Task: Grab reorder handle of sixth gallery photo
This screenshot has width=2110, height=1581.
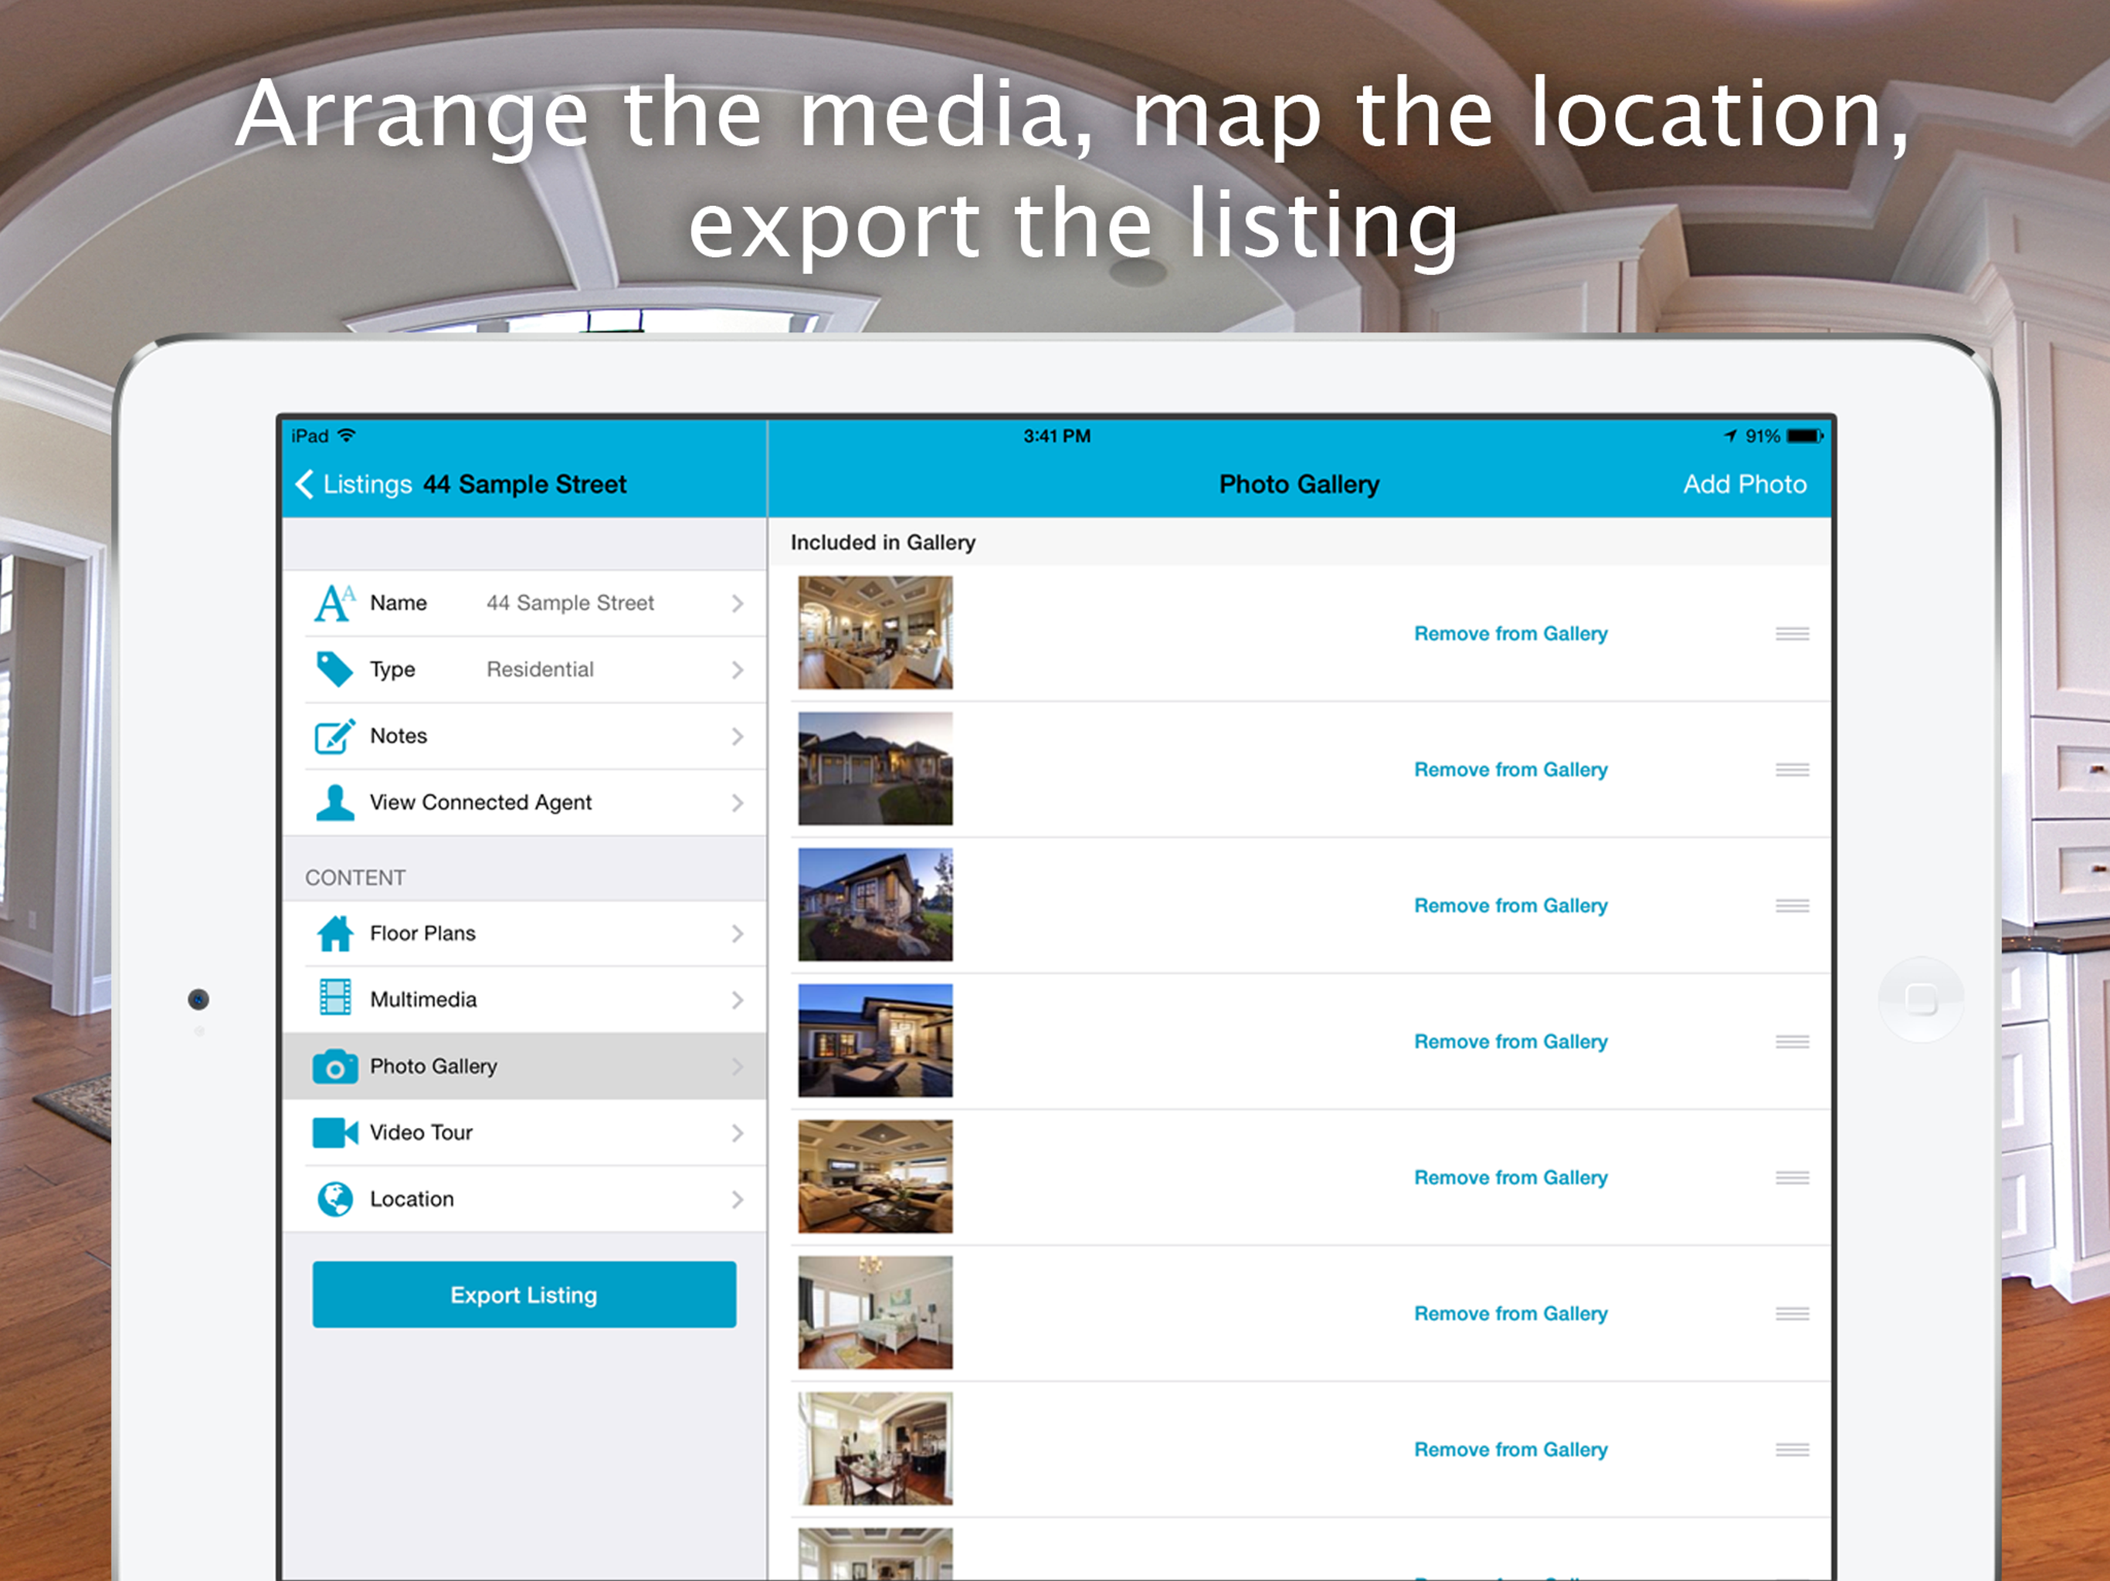Action: (x=1793, y=1314)
